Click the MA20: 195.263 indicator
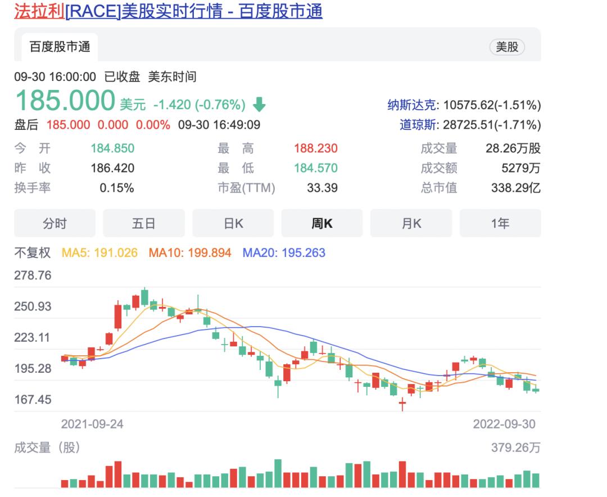The height and width of the screenshot is (497, 607). pyautogui.click(x=284, y=252)
